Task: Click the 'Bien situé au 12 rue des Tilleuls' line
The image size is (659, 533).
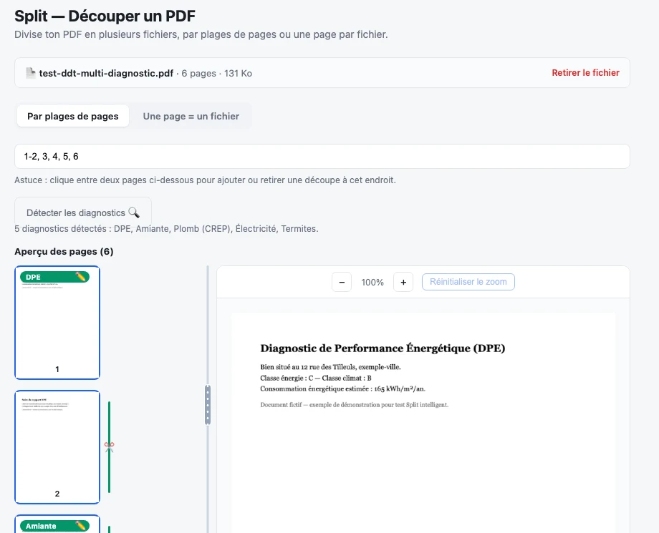Action: point(330,367)
